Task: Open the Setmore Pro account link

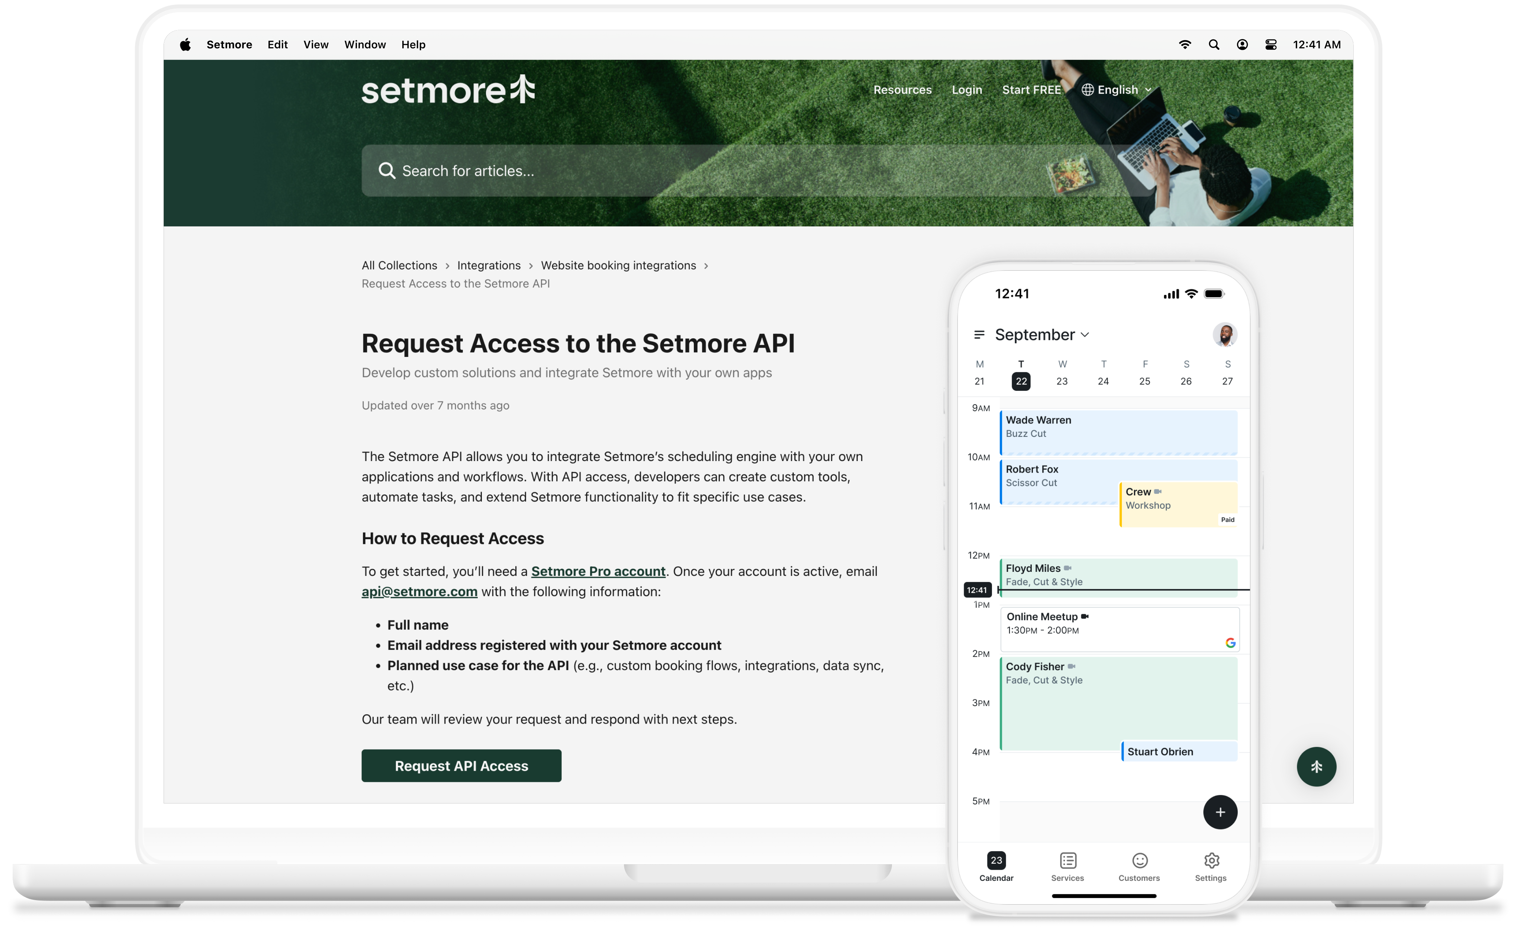Action: coord(598,571)
